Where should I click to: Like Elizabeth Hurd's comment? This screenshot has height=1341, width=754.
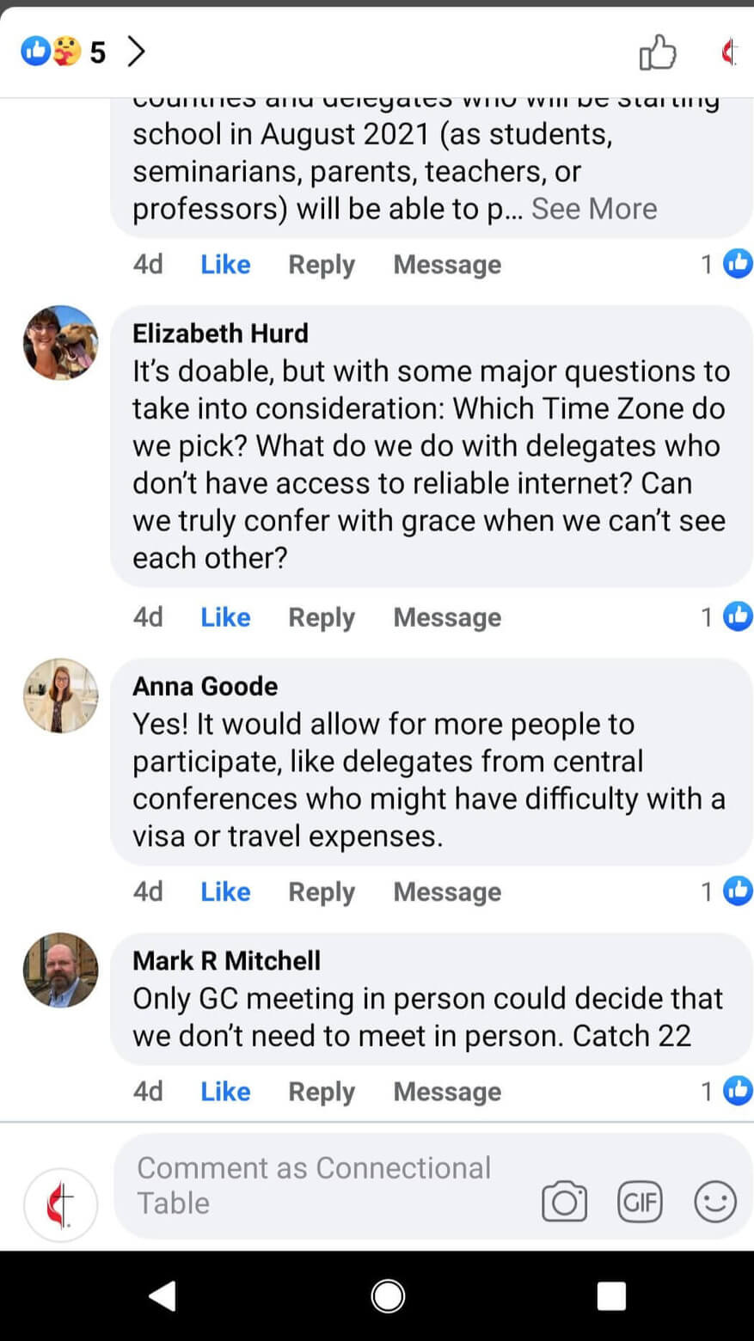tap(224, 617)
